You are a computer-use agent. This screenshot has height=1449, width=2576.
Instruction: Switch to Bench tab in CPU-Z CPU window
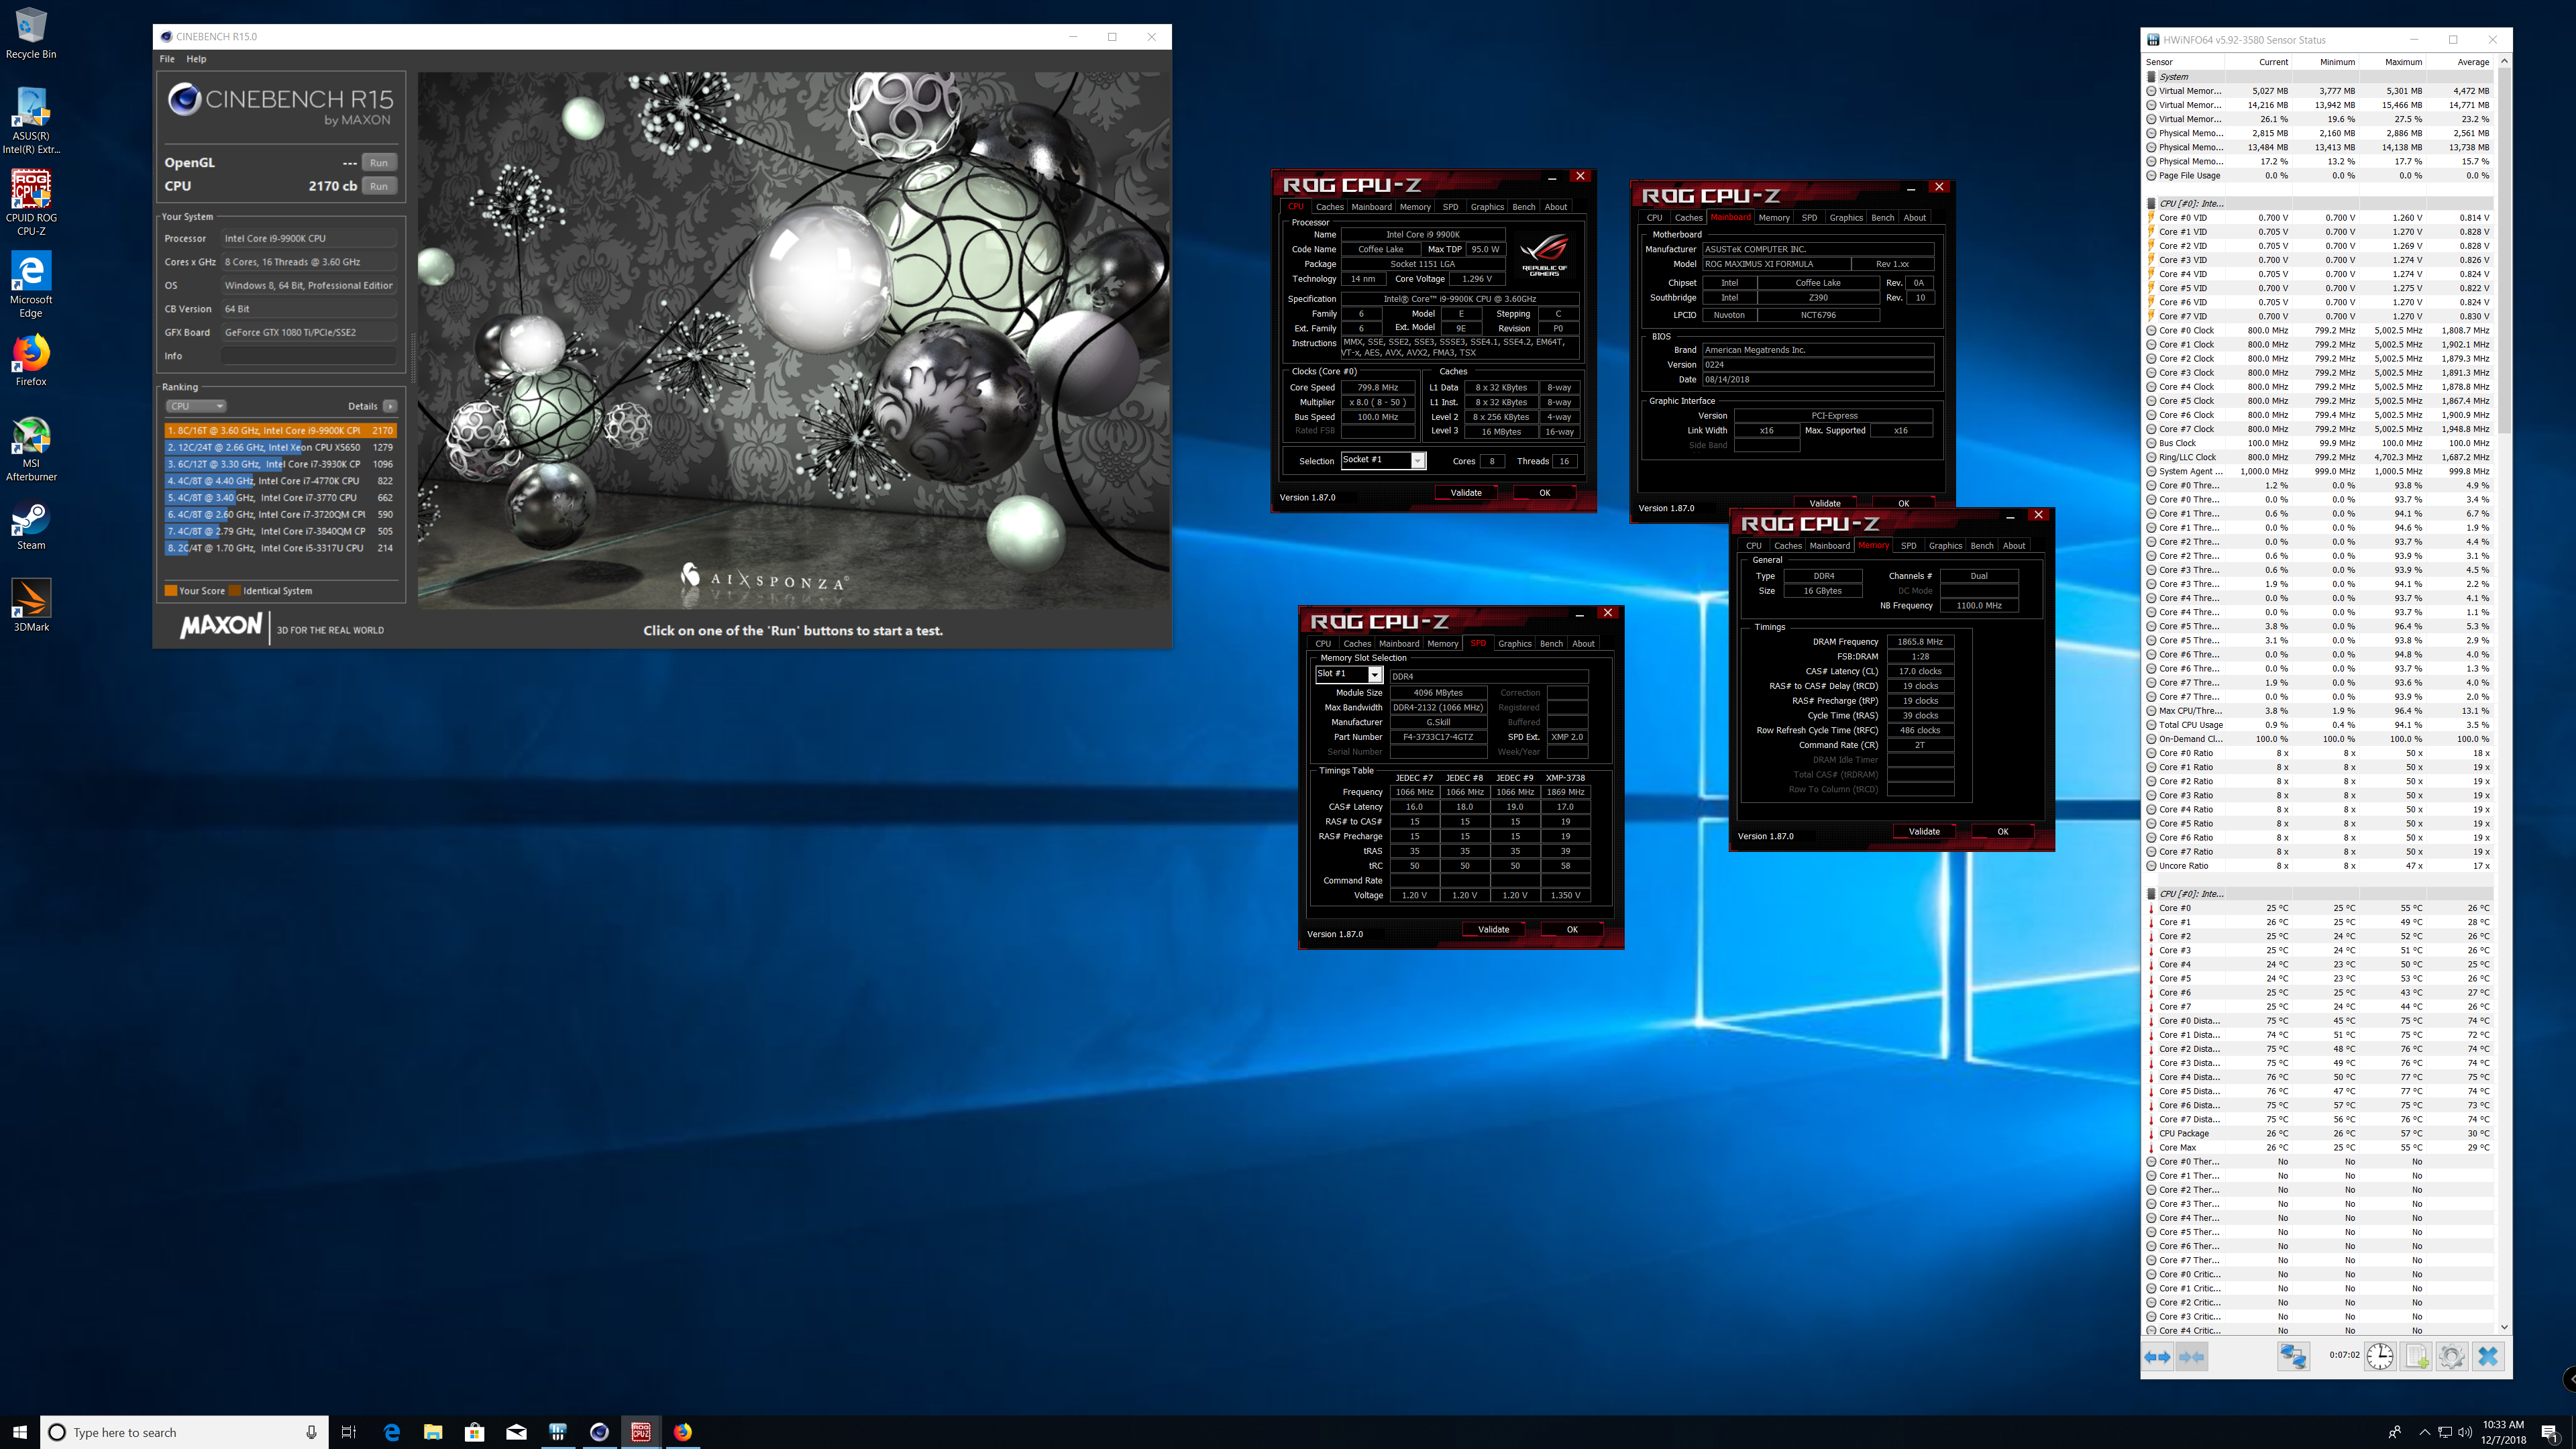click(x=1523, y=207)
